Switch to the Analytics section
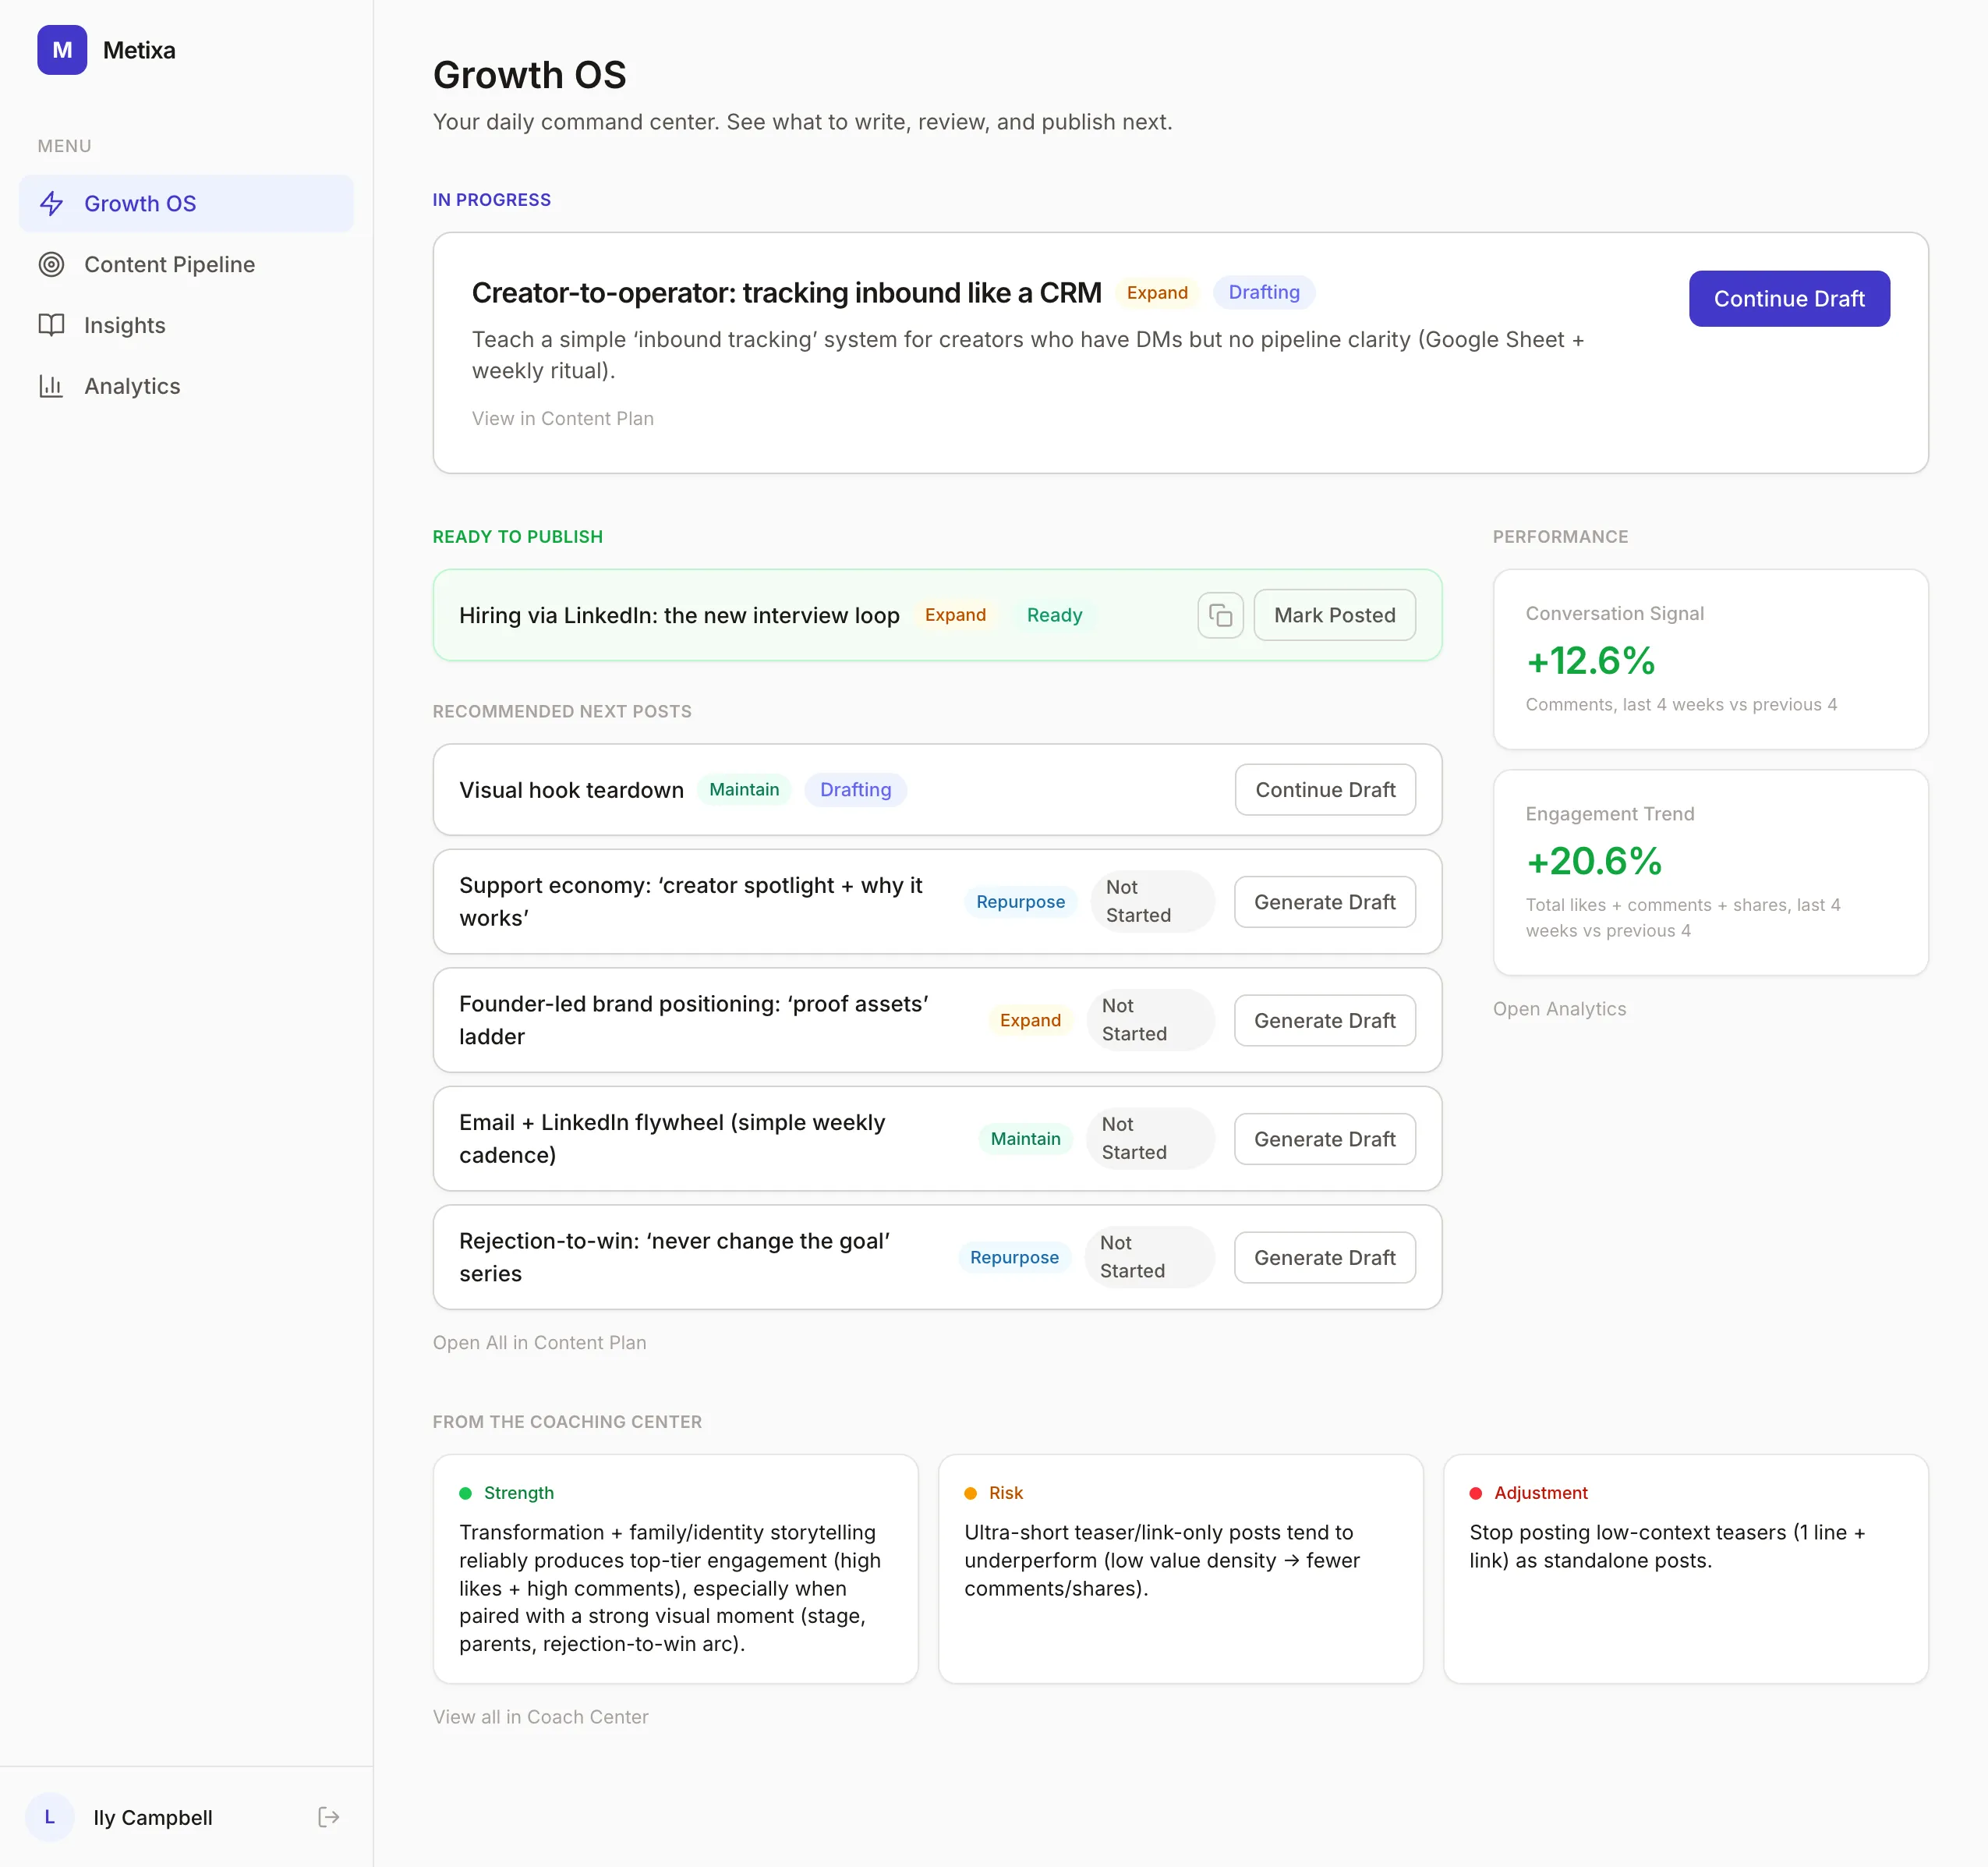The image size is (1988, 1867). coord(132,386)
